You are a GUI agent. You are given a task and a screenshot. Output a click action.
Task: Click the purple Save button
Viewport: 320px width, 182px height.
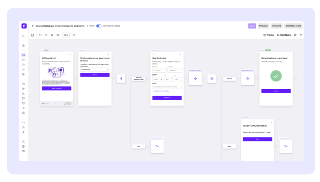[252, 26]
